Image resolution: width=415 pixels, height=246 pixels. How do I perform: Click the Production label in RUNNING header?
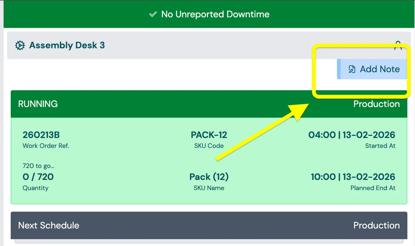pos(376,104)
